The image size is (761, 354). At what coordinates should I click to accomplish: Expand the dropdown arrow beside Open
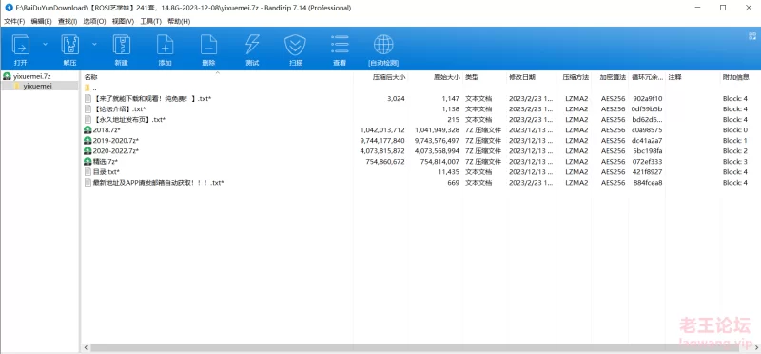45,44
